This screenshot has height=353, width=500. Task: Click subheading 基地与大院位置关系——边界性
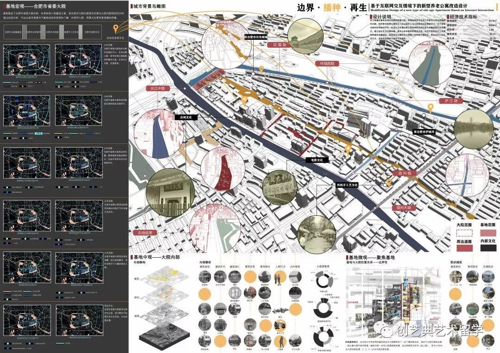(367, 262)
